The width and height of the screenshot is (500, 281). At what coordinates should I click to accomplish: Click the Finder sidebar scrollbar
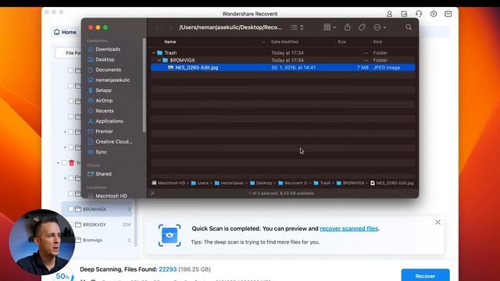click(144, 85)
